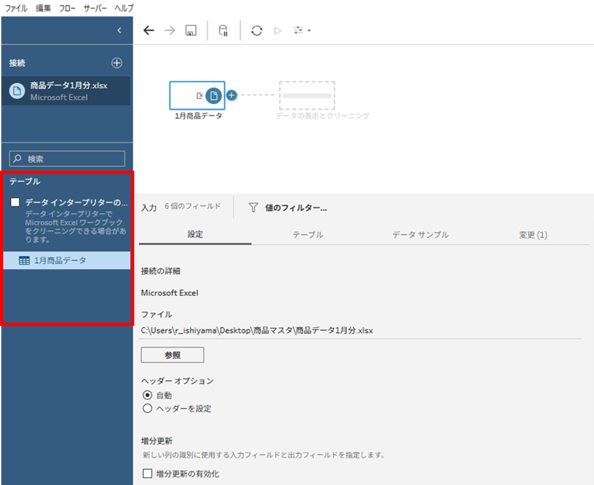This screenshot has width=594, height=485.
Task: Open the ファイル menu
Action: 16,8
